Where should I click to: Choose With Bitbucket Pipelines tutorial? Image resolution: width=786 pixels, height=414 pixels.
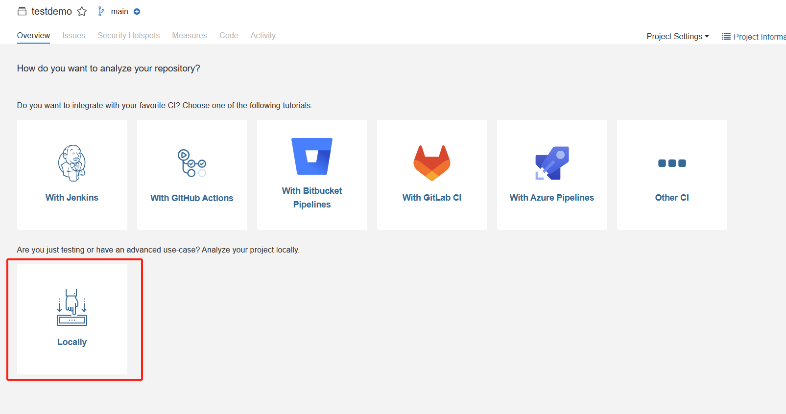pos(312,175)
